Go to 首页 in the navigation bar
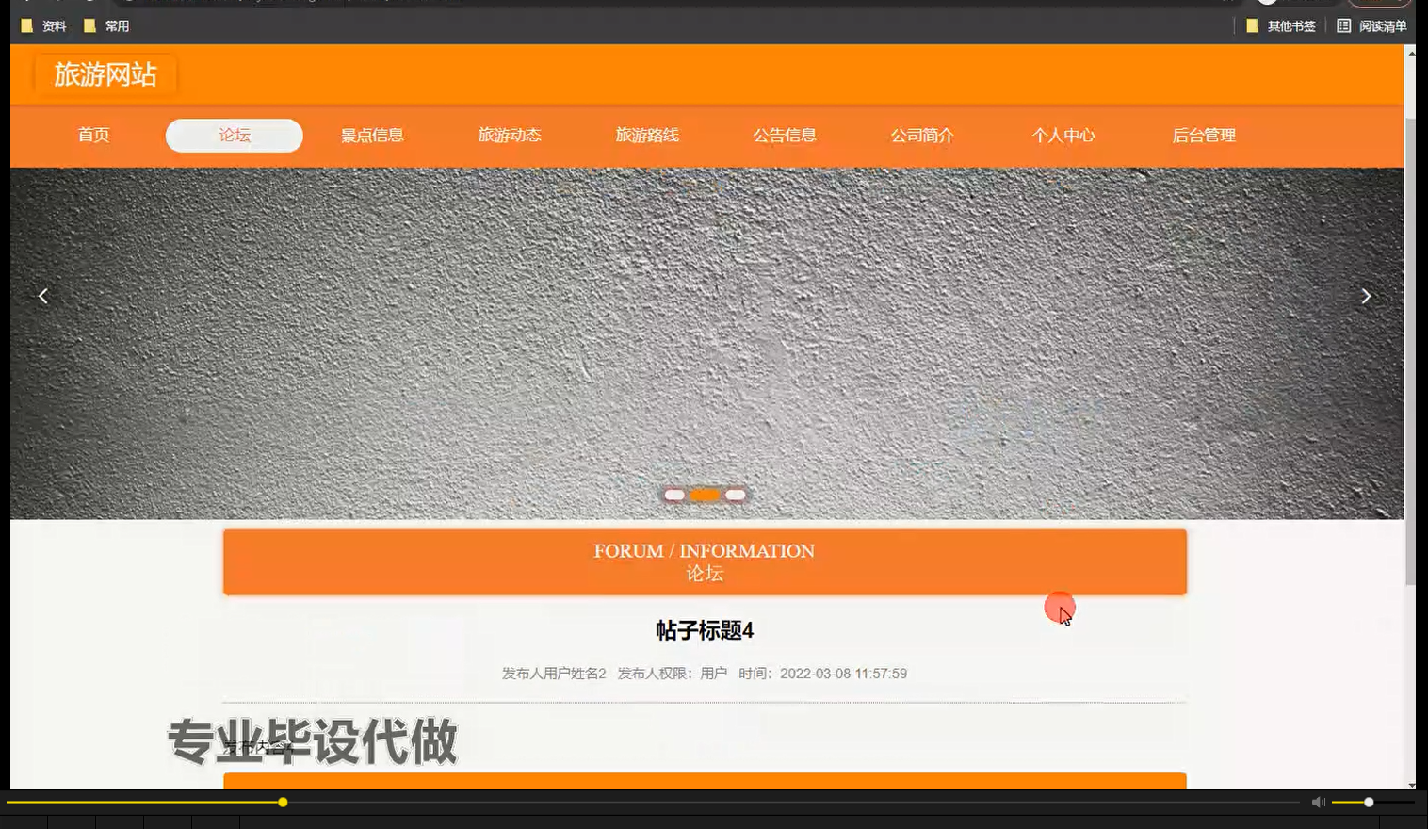Image resolution: width=1428 pixels, height=829 pixels. pyautogui.click(x=94, y=135)
